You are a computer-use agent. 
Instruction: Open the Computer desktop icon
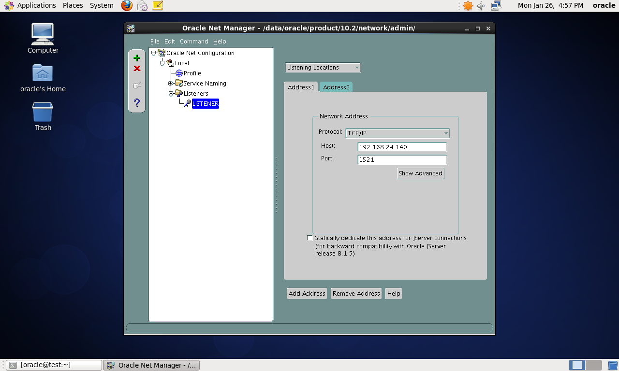(43, 39)
